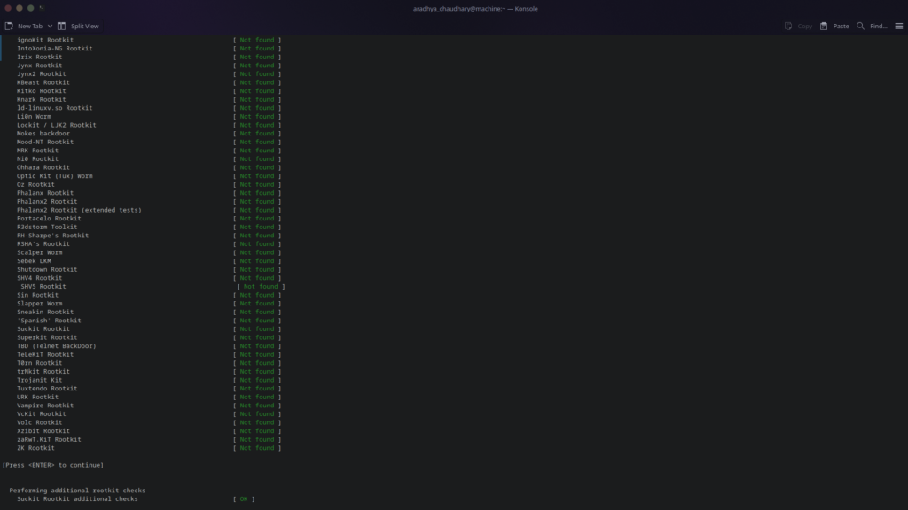Click the 'Li0n Worm' line
This screenshot has width=908, height=510.
pos(34,116)
